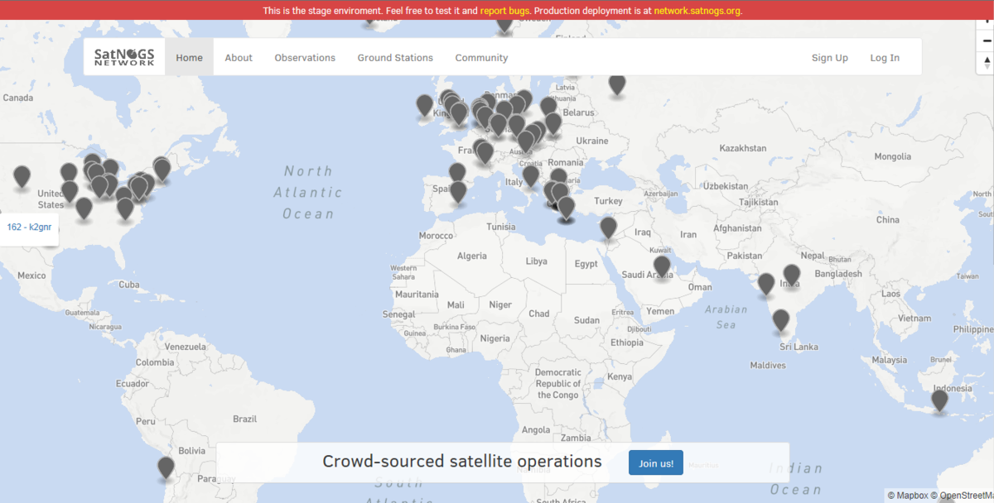Click the SatNOGS Network logo
The width and height of the screenshot is (994, 503).
tap(124, 57)
